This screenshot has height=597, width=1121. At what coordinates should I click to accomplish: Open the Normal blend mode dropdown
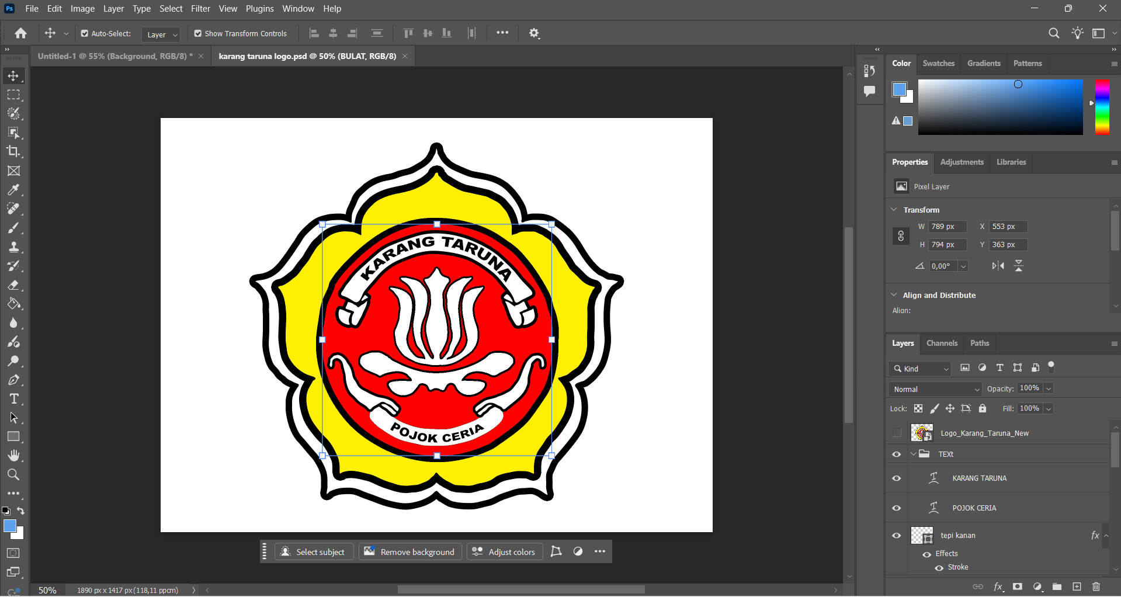point(933,388)
